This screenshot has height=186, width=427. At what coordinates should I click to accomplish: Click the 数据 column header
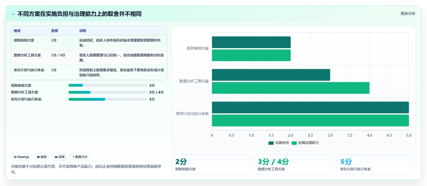point(55,31)
